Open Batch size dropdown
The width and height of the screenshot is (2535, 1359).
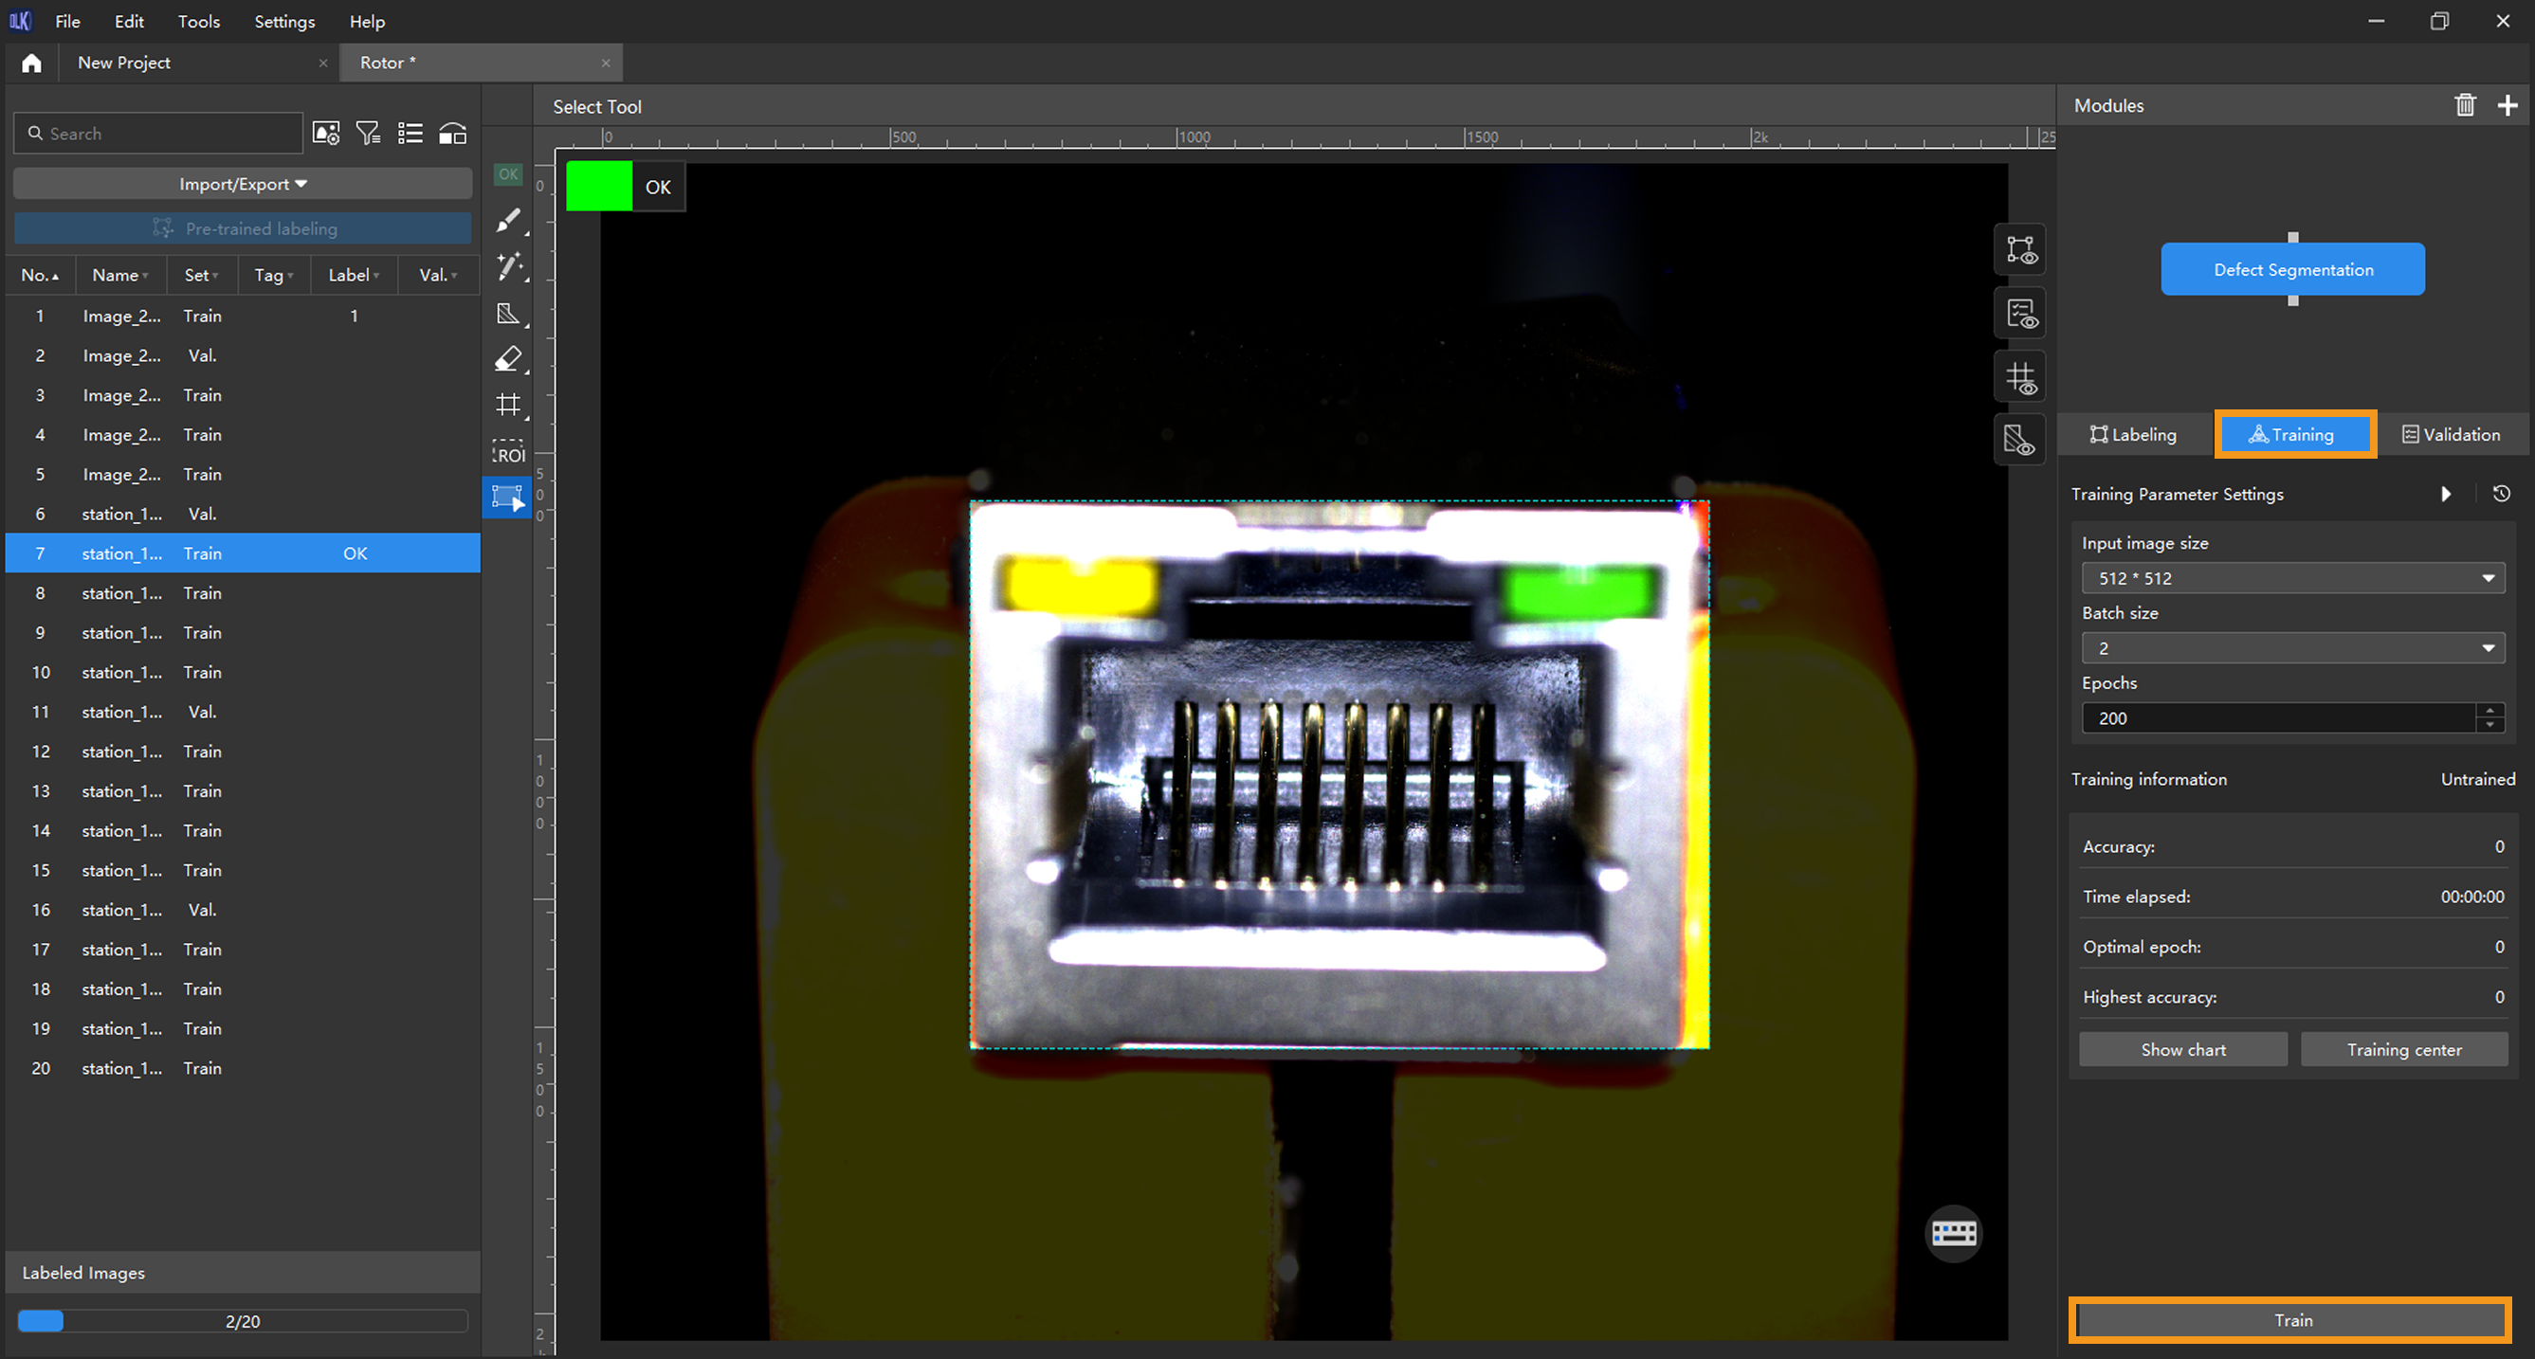coord(2293,648)
